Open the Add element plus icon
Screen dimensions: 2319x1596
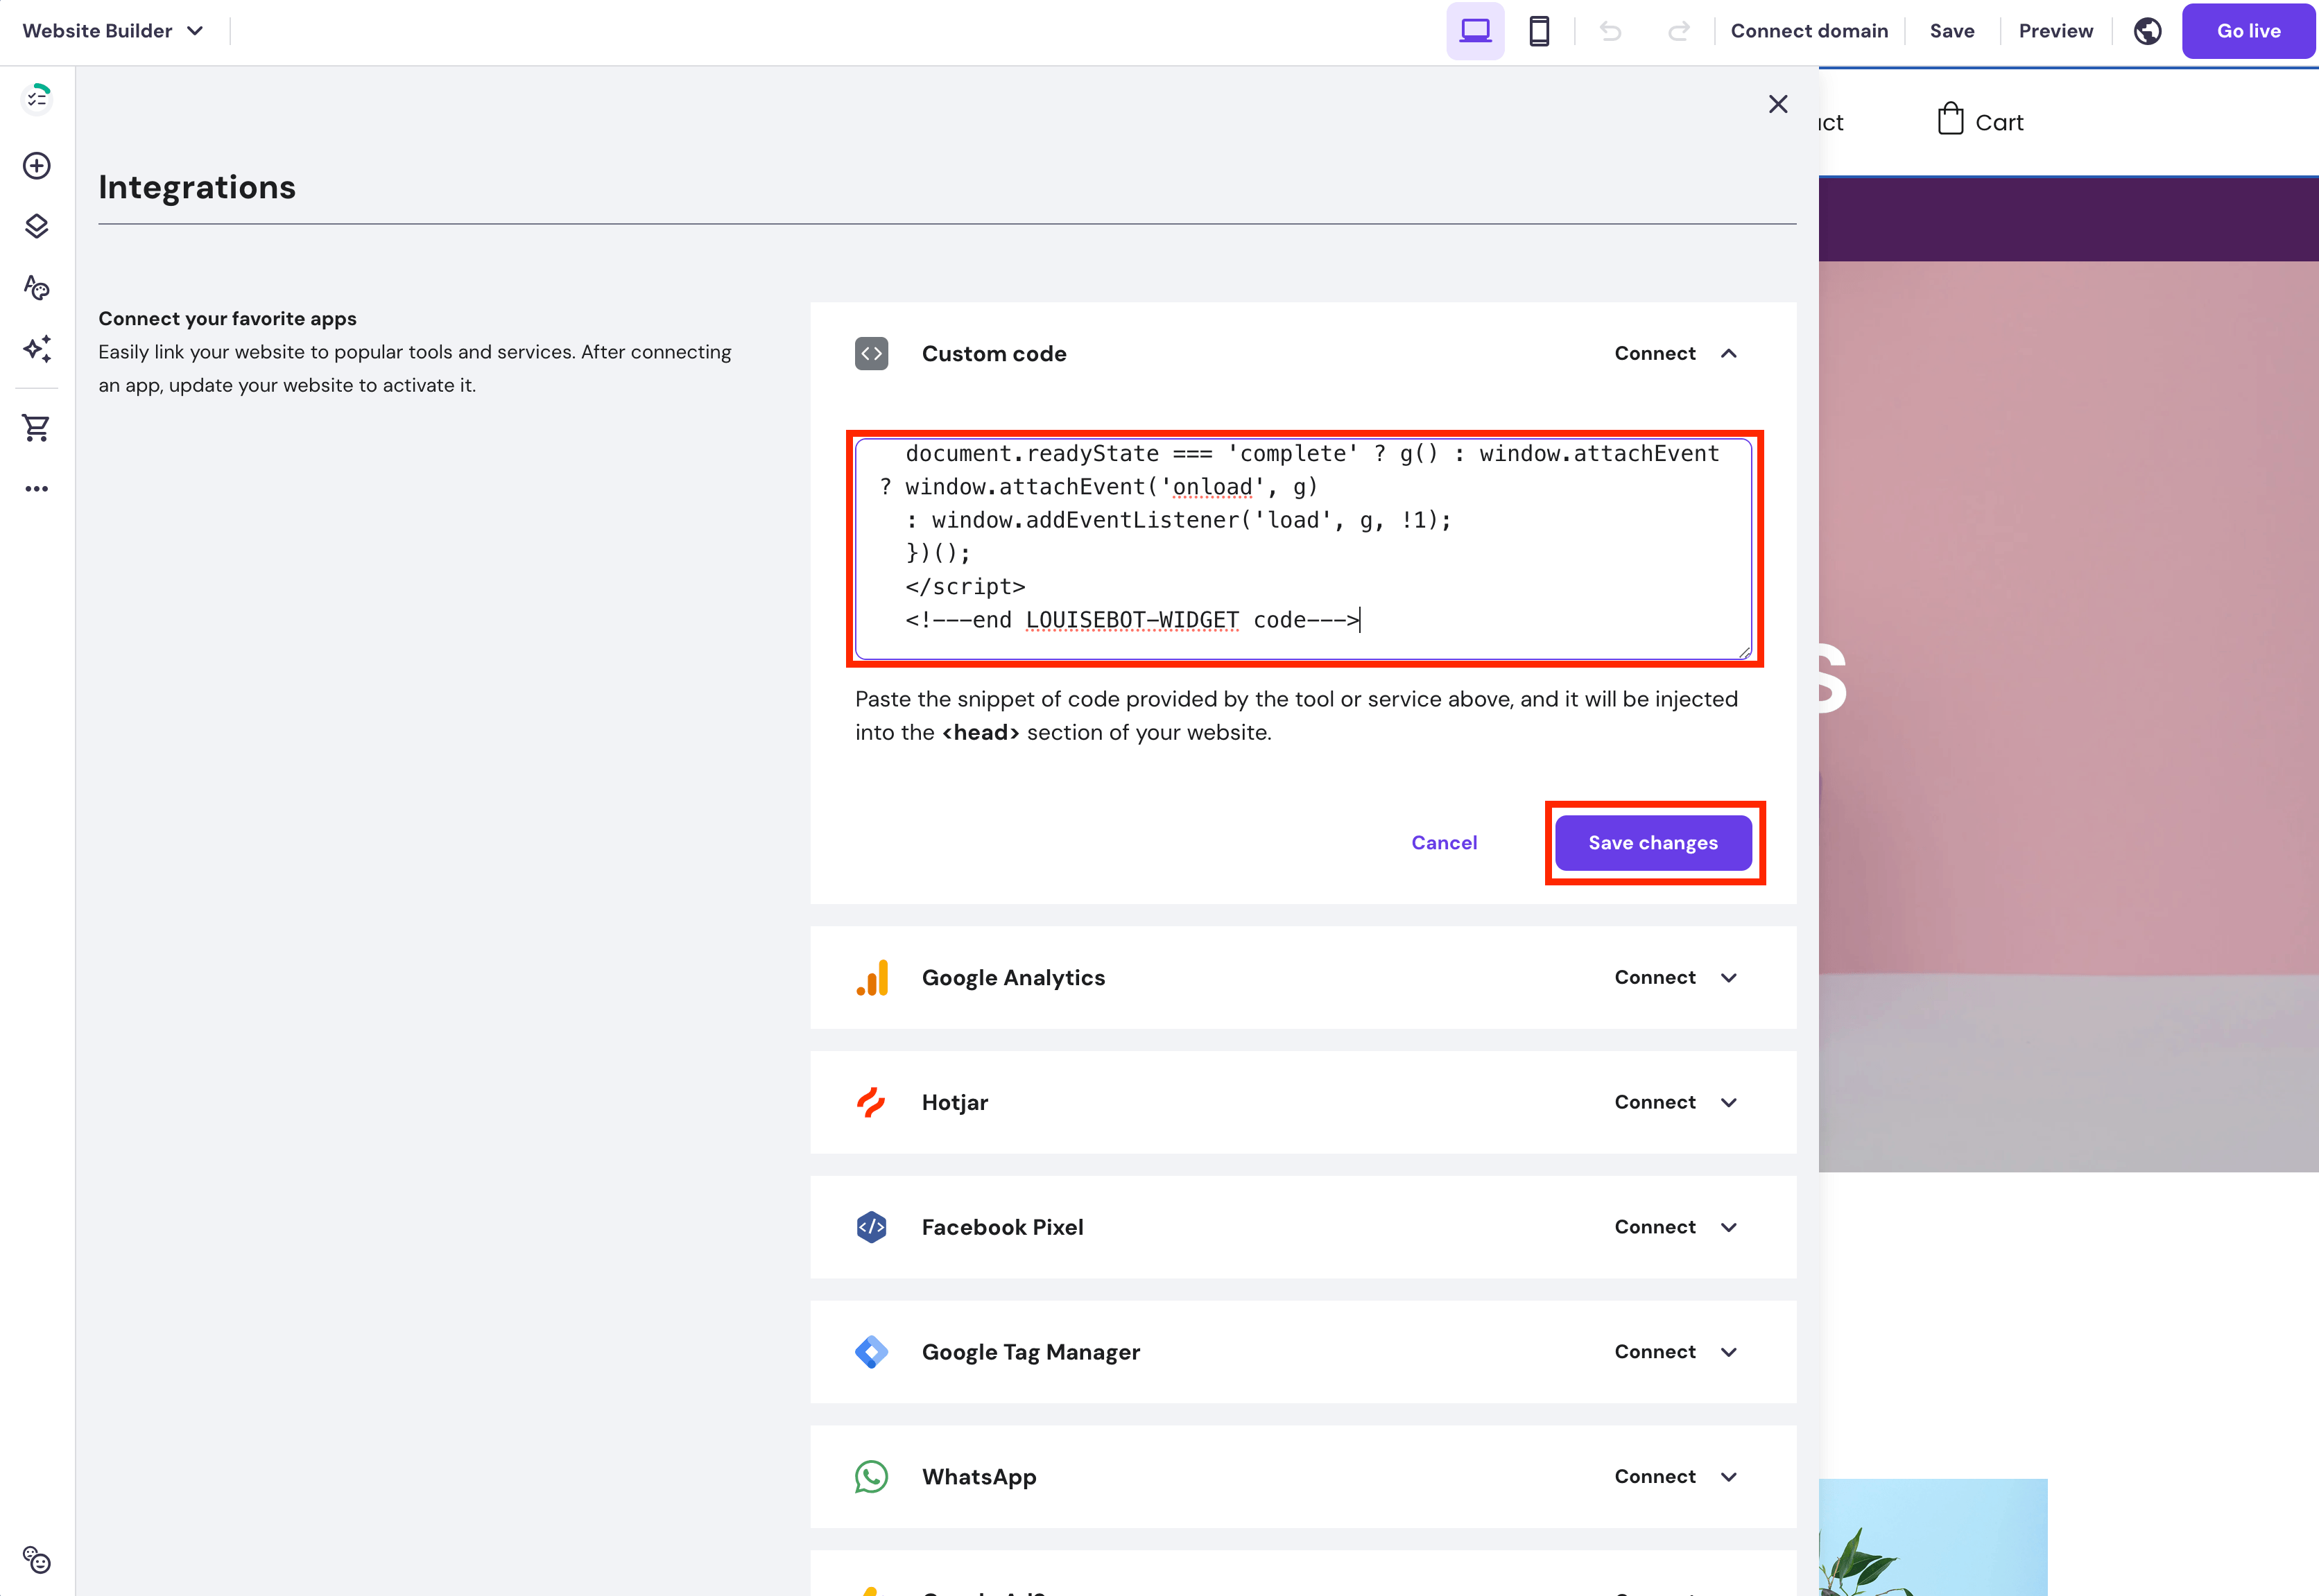[37, 166]
